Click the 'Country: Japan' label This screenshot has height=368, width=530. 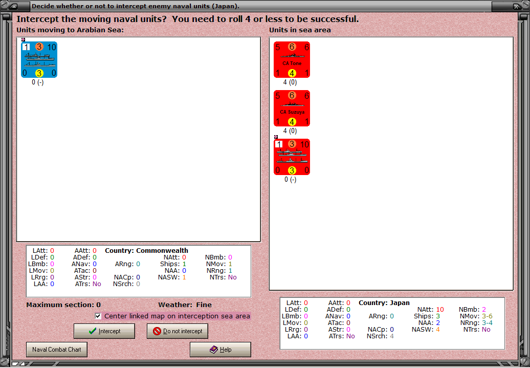click(x=384, y=302)
